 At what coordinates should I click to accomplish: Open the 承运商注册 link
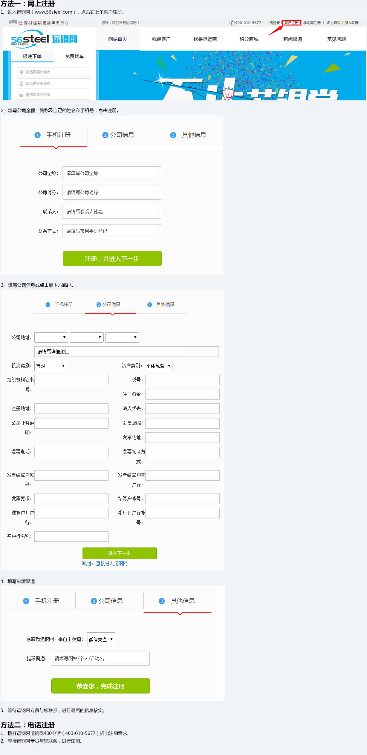click(x=312, y=23)
